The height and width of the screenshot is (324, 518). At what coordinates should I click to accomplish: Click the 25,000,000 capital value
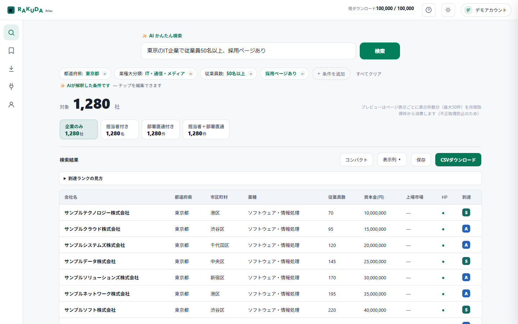point(375,261)
